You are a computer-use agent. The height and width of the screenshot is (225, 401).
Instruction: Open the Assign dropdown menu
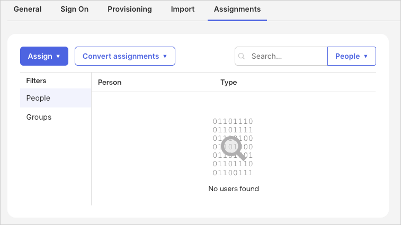coord(44,56)
